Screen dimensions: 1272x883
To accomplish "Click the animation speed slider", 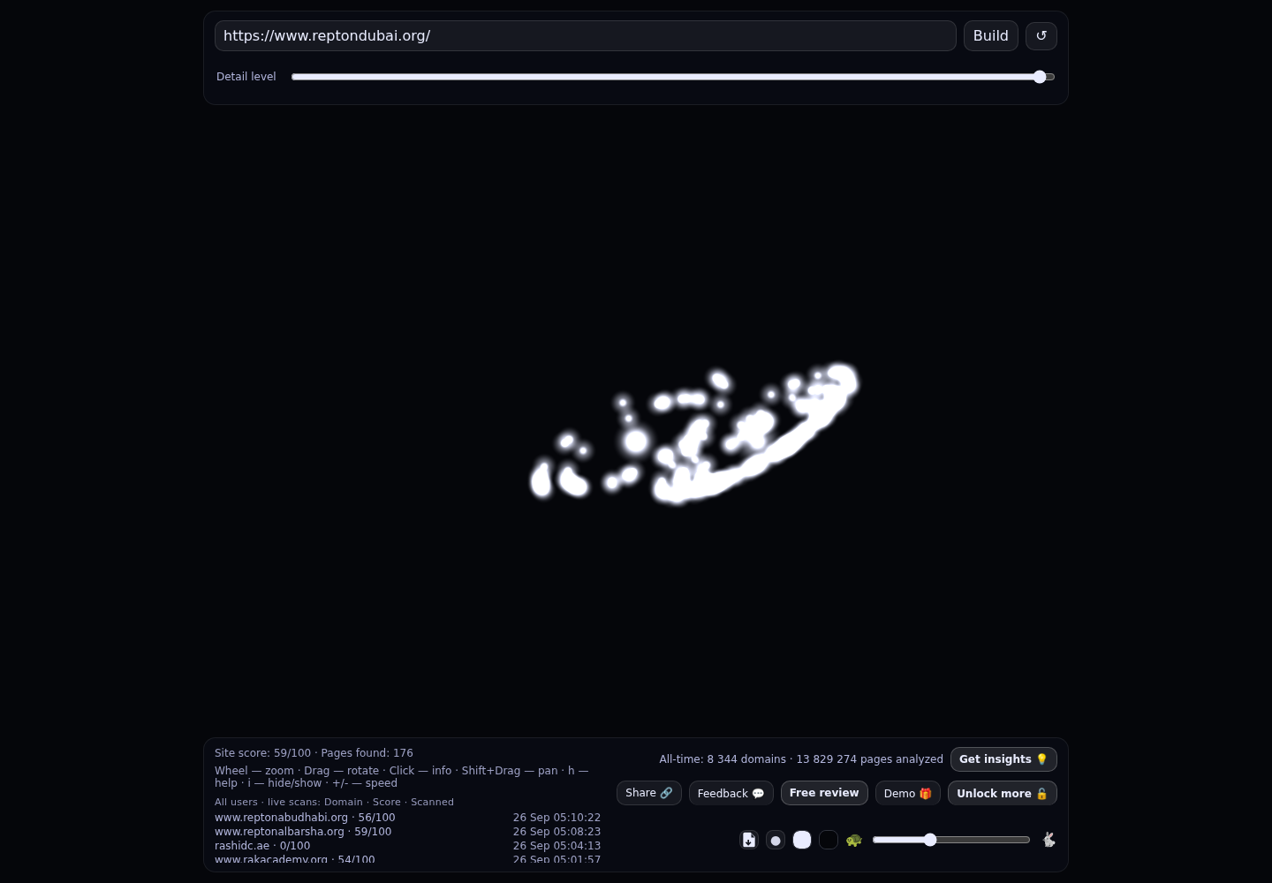I will (951, 840).
